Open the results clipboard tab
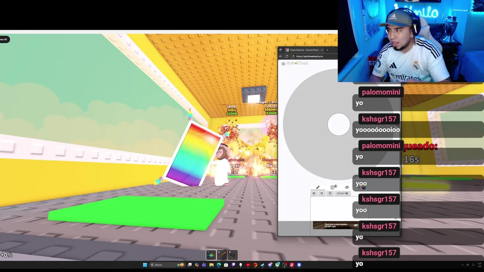 [x=333, y=187]
